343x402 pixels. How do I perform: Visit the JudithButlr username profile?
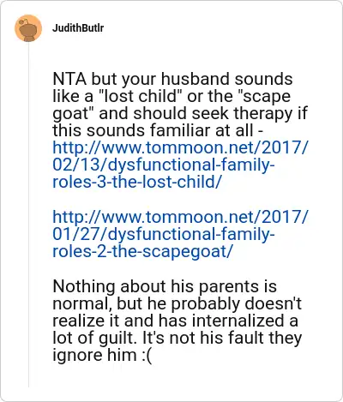pos(78,28)
